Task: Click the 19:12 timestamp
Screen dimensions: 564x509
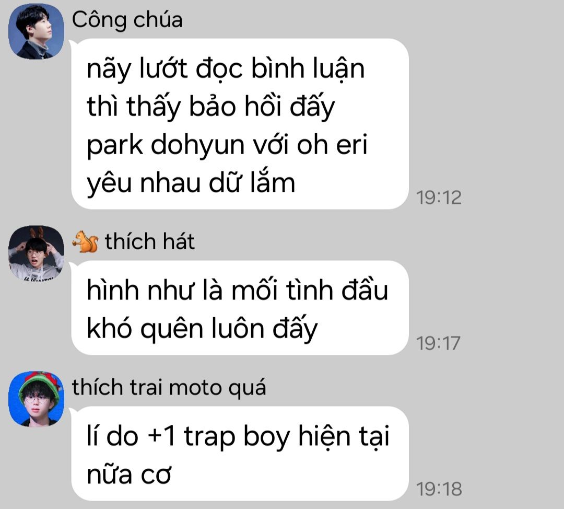Action: (439, 198)
